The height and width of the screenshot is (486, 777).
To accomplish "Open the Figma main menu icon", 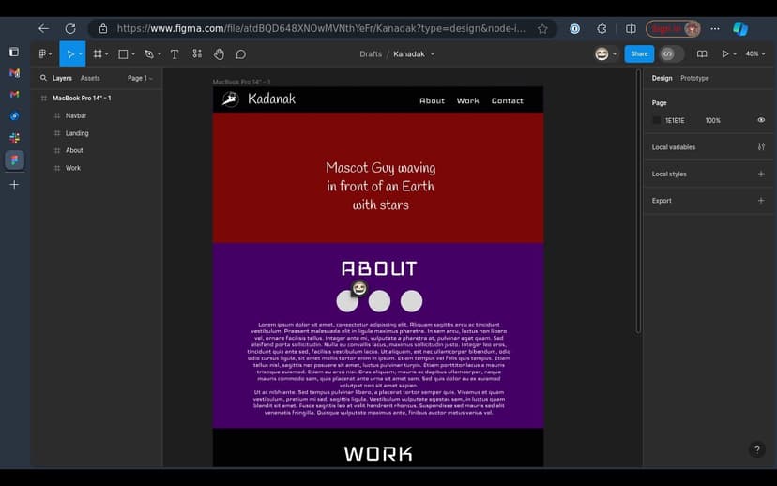I will [43, 54].
